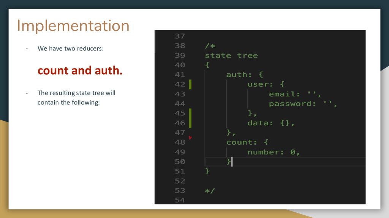Click the 'auth: {' code line
Image resolution: width=389 pixels, height=218 pixels.
245,75
